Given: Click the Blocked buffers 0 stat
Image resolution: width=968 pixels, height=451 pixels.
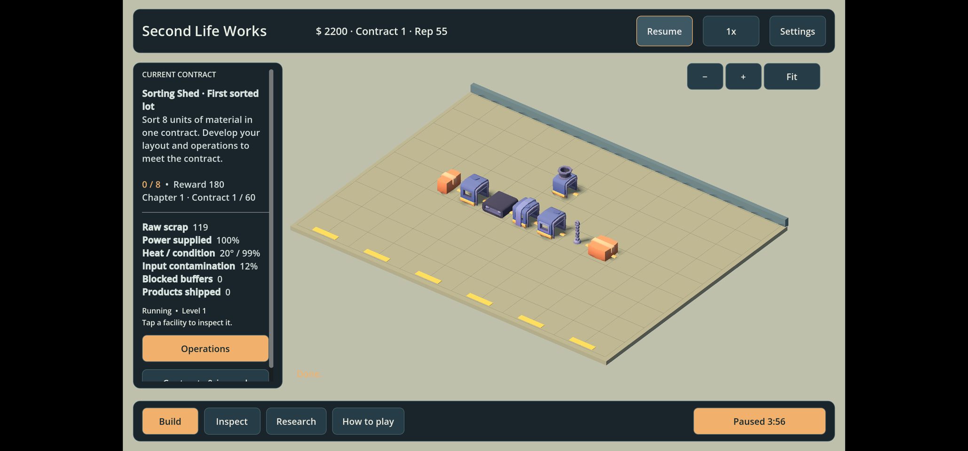Looking at the screenshot, I should [182, 279].
